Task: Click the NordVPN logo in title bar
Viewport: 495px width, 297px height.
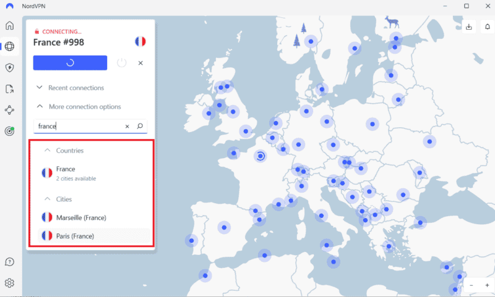Action: click(x=10, y=6)
